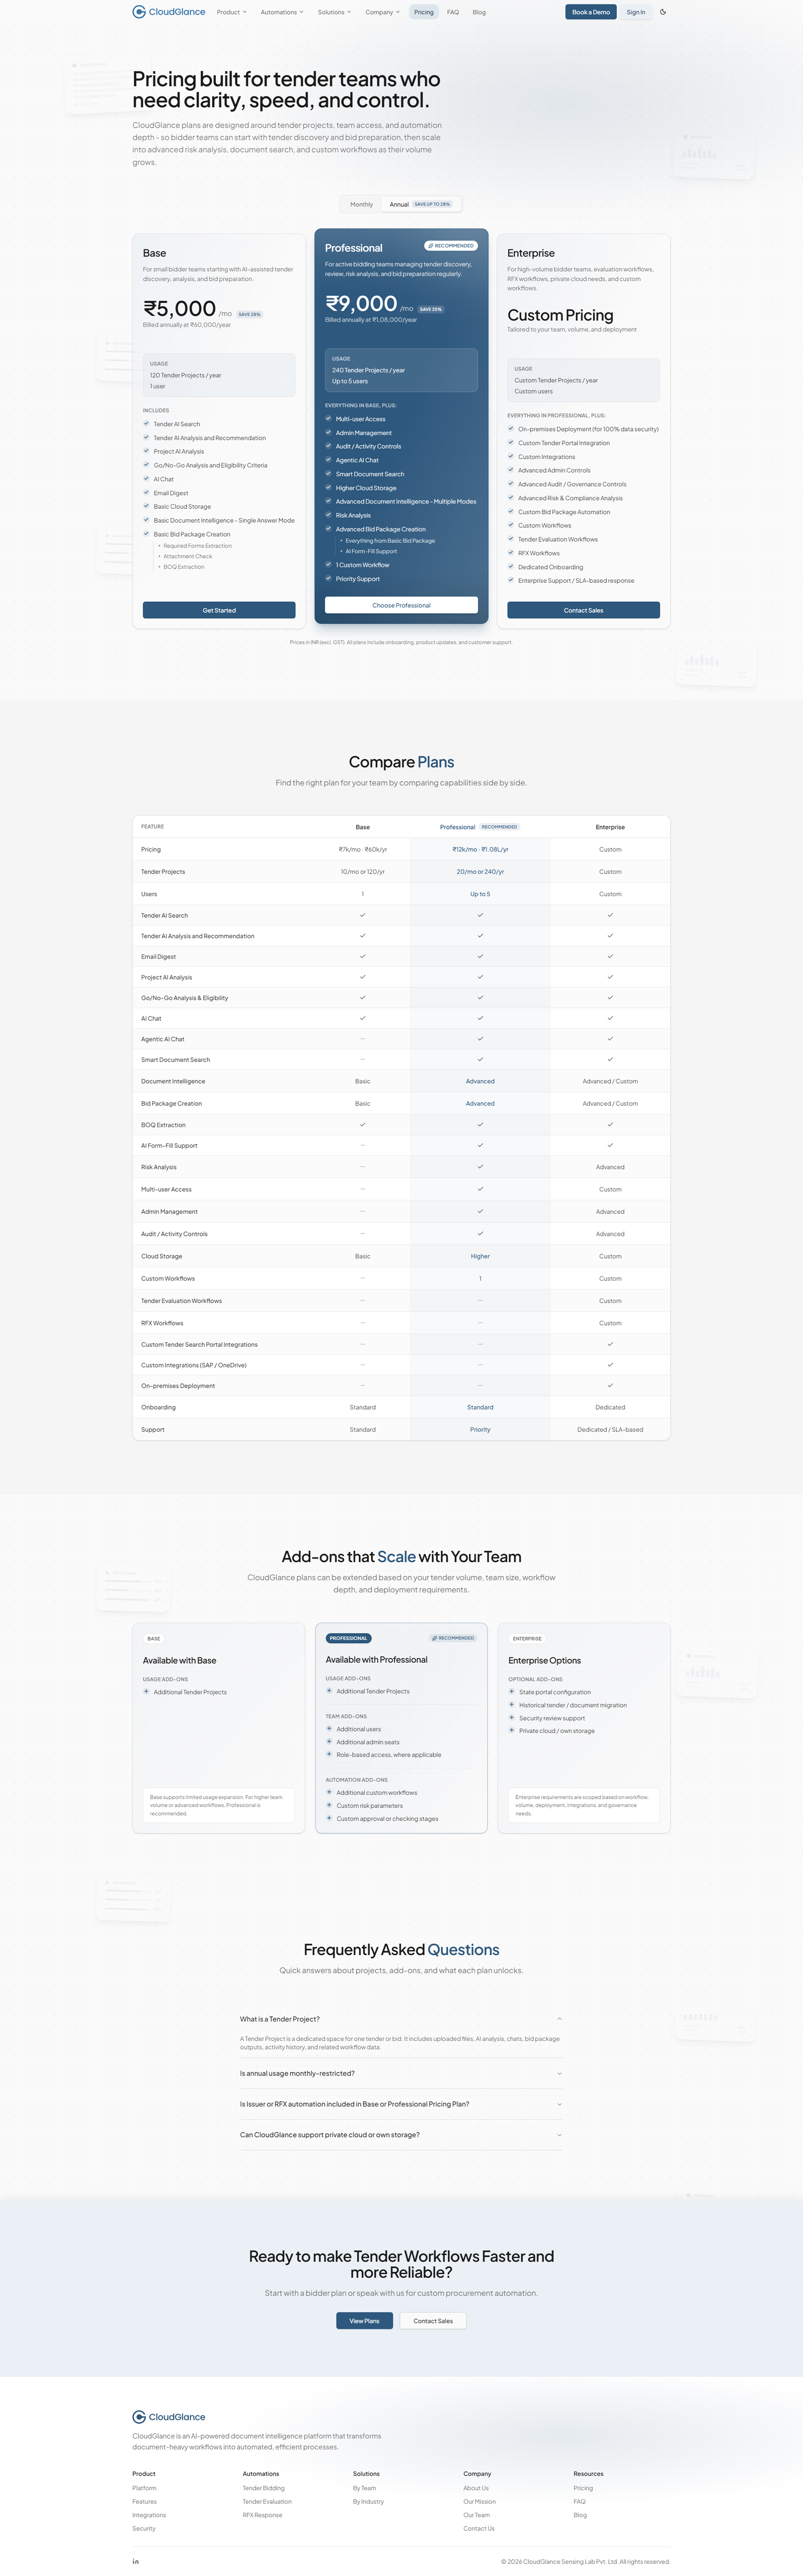
Task: Click the checkmark icon beside AI Chat in Base card
Action: [146, 479]
